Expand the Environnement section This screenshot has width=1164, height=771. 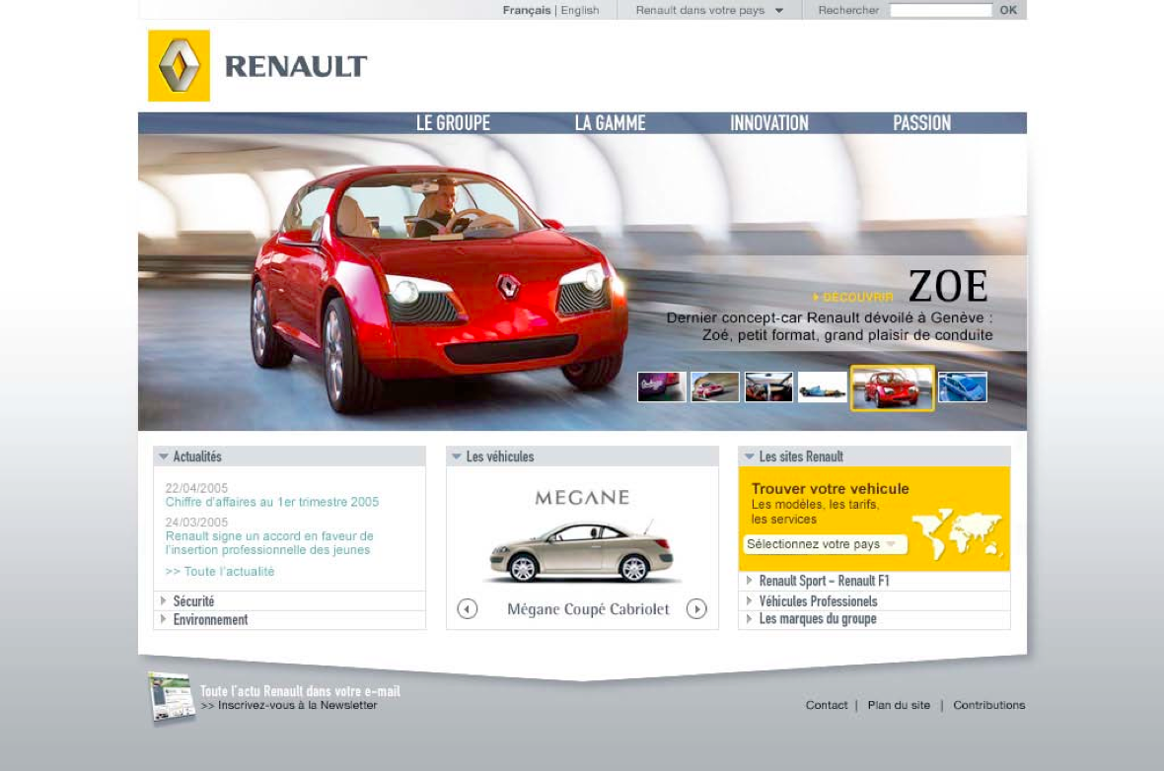(x=289, y=619)
